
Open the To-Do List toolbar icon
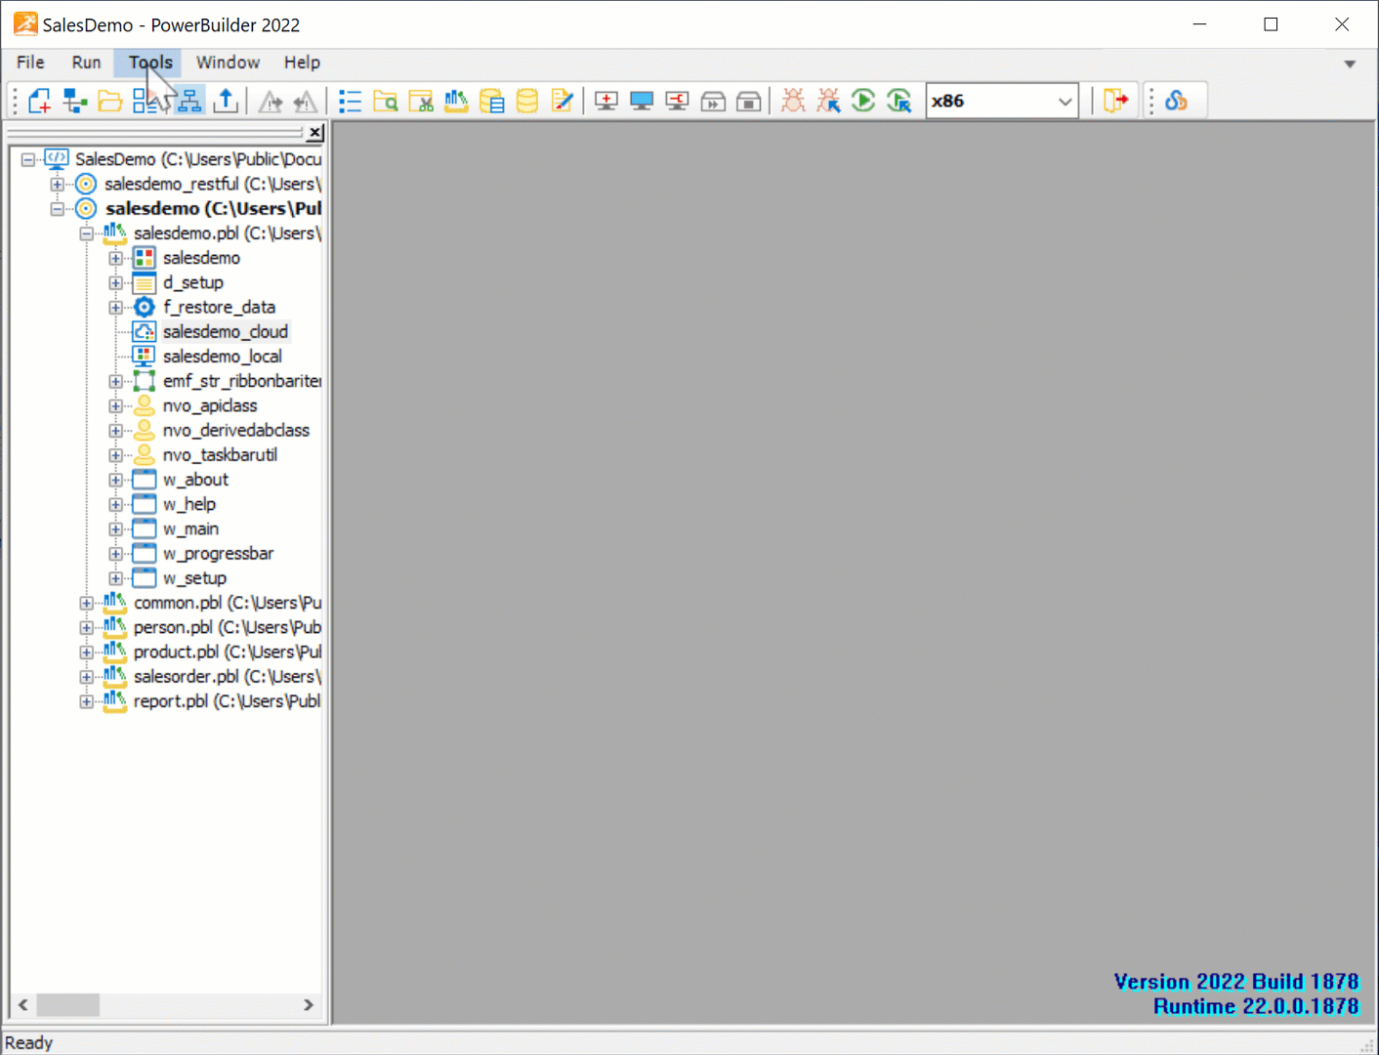pyautogui.click(x=350, y=101)
